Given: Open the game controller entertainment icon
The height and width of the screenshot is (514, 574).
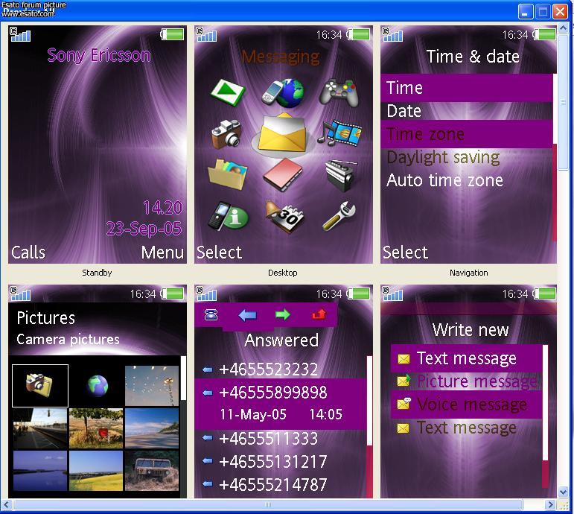Looking at the screenshot, I should click(x=339, y=92).
